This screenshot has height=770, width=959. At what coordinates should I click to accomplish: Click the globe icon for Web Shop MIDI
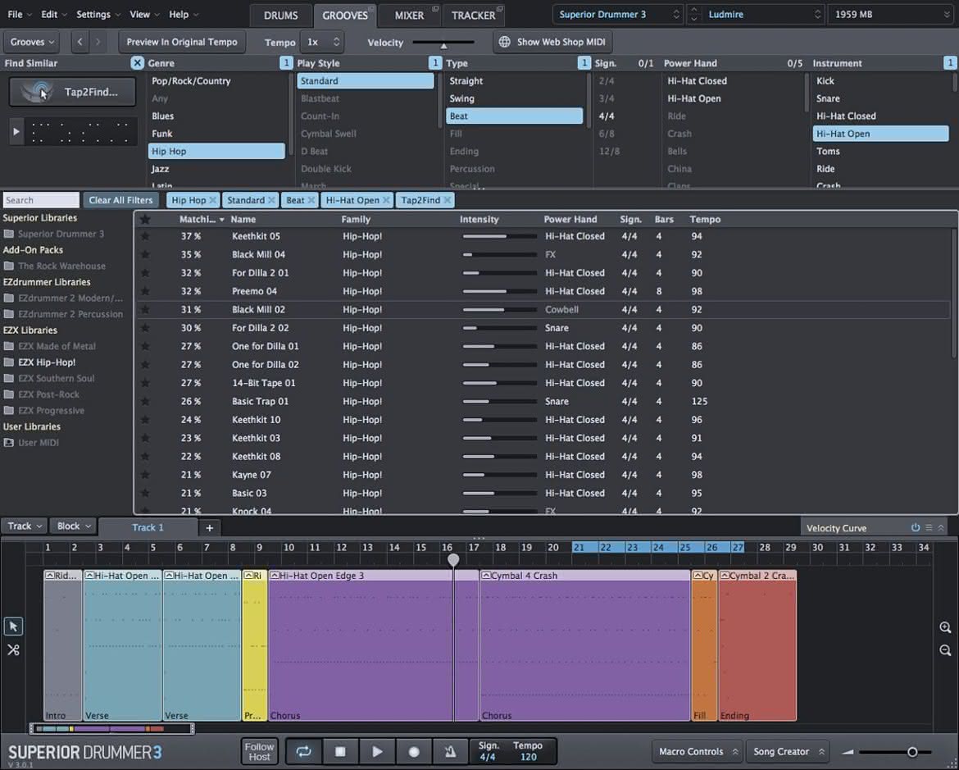click(x=505, y=43)
